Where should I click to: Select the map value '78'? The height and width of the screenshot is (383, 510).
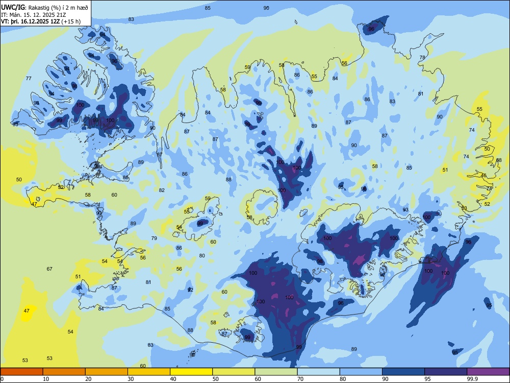pyautogui.click(x=422, y=57)
